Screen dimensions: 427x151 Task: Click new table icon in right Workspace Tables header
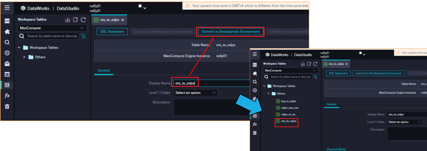tap(309, 64)
